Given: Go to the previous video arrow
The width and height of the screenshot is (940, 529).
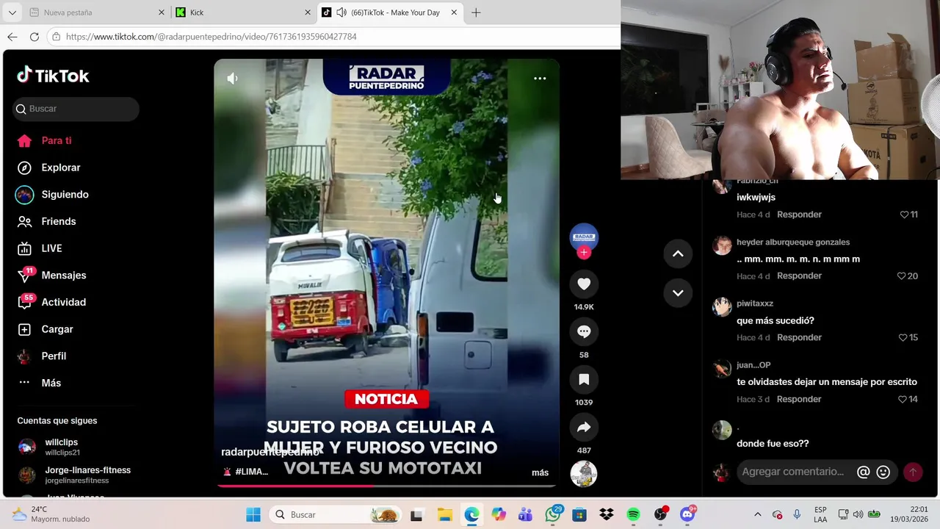Looking at the screenshot, I should [x=678, y=253].
